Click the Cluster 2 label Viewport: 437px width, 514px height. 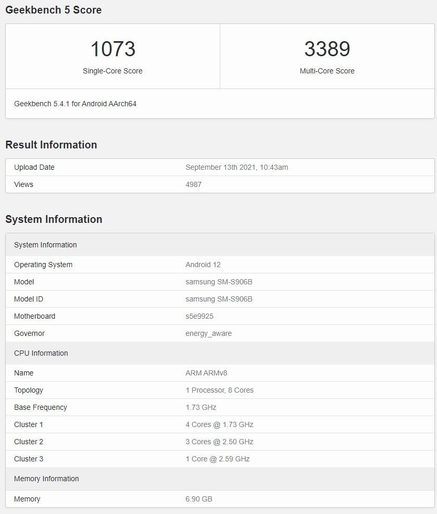(x=29, y=442)
